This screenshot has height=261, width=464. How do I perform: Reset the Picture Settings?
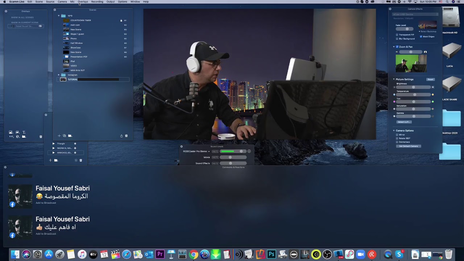430,79
